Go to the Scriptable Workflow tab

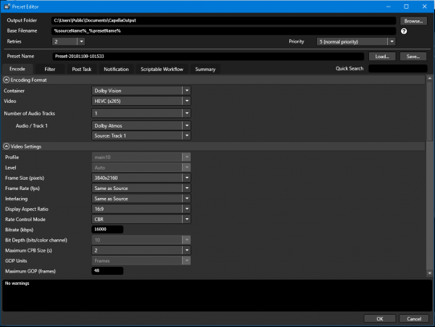click(162, 69)
